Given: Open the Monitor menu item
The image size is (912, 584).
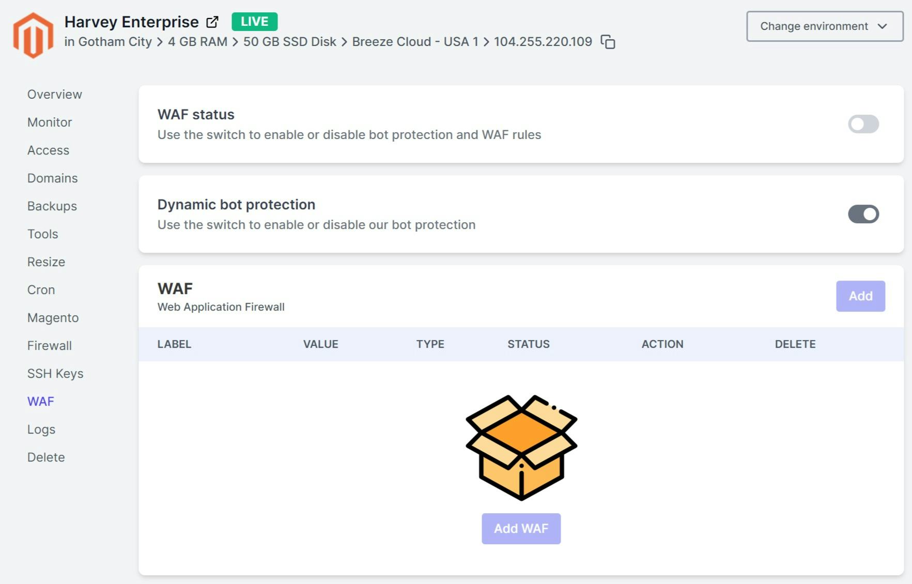Looking at the screenshot, I should coord(50,122).
